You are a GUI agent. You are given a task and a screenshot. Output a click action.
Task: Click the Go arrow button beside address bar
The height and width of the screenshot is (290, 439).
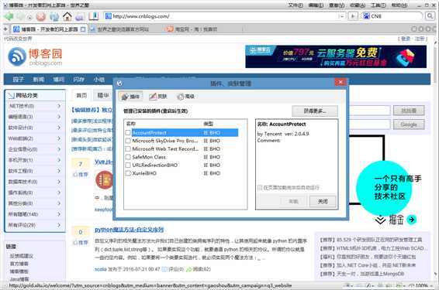(353, 16)
